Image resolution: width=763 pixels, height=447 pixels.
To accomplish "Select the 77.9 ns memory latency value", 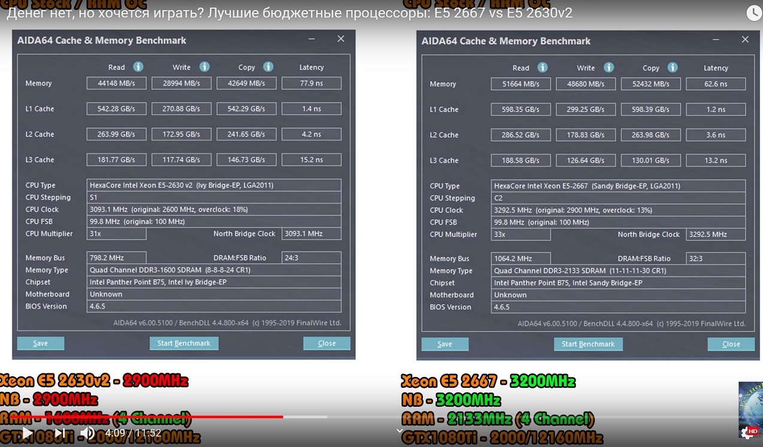I will (x=311, y=83).
